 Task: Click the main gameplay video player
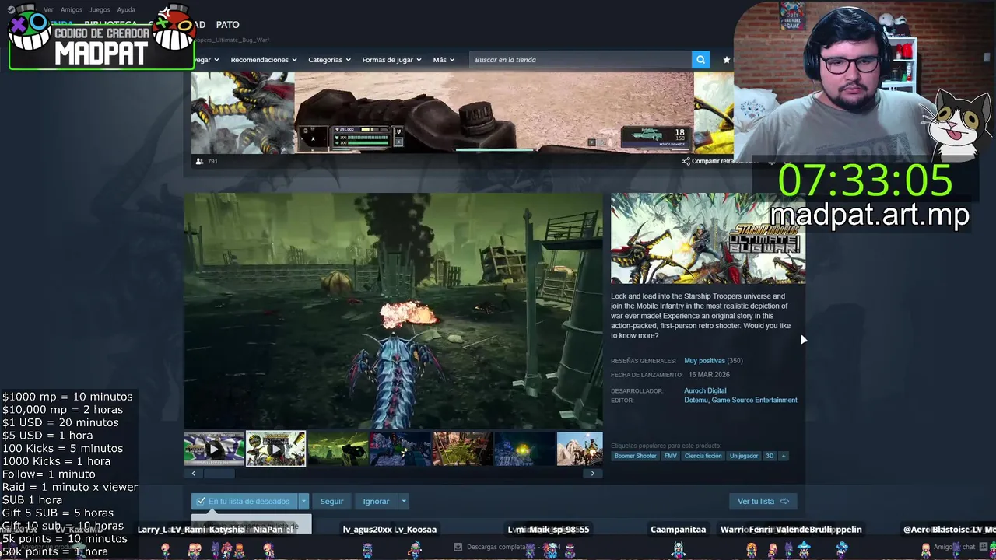393,310
